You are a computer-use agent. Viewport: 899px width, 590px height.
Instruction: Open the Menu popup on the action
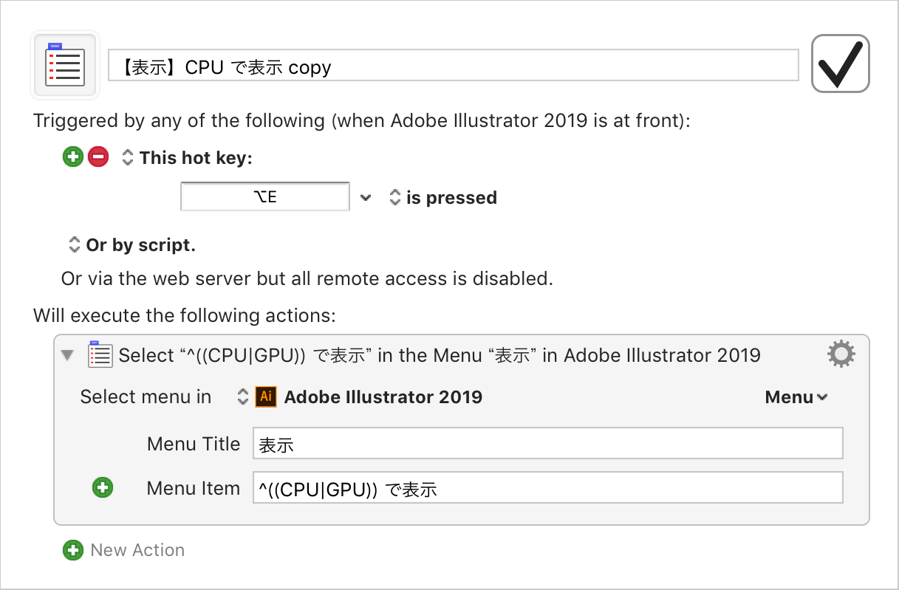796,397
